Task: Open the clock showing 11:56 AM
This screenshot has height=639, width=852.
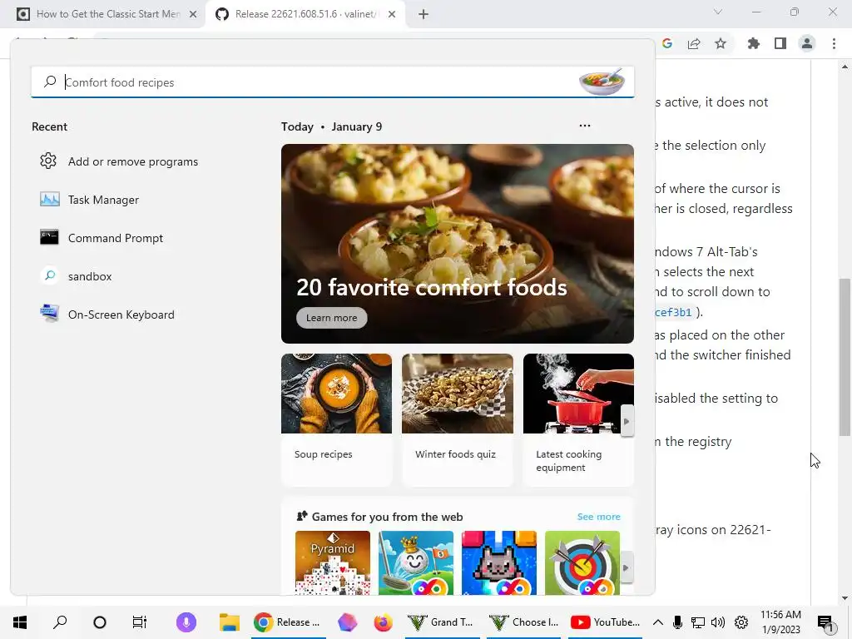Action: click(780, 622)
